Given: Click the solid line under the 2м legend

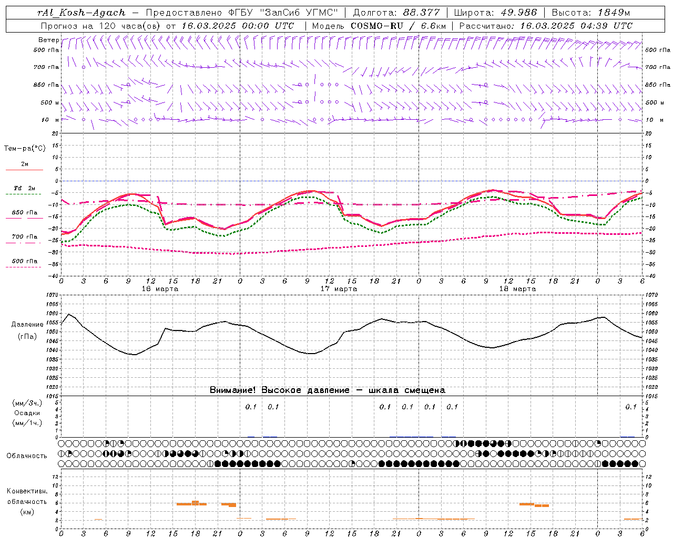Looking at the screenshot, I should 24,170.
